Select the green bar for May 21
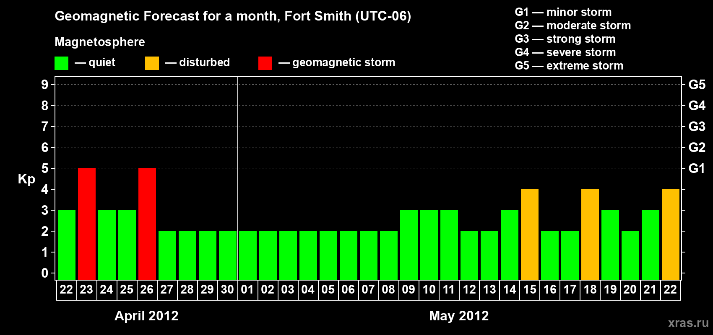 point(651,245)
